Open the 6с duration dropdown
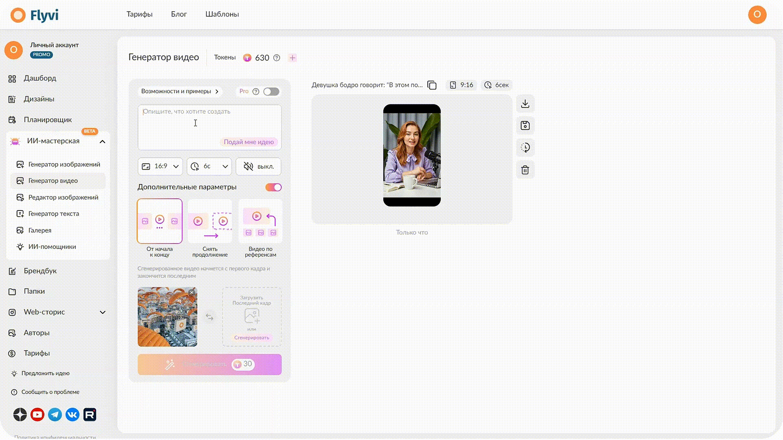The height and width of the screenshot is (440, 783). click(209, 166)
